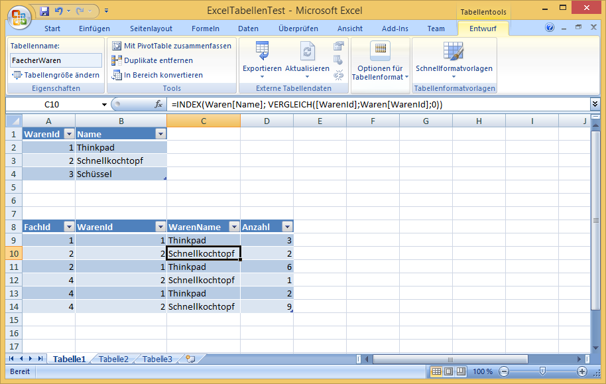Select Anzahl cell with value 9
Viewport: 606px width, 384px height.
click(267, 306)
